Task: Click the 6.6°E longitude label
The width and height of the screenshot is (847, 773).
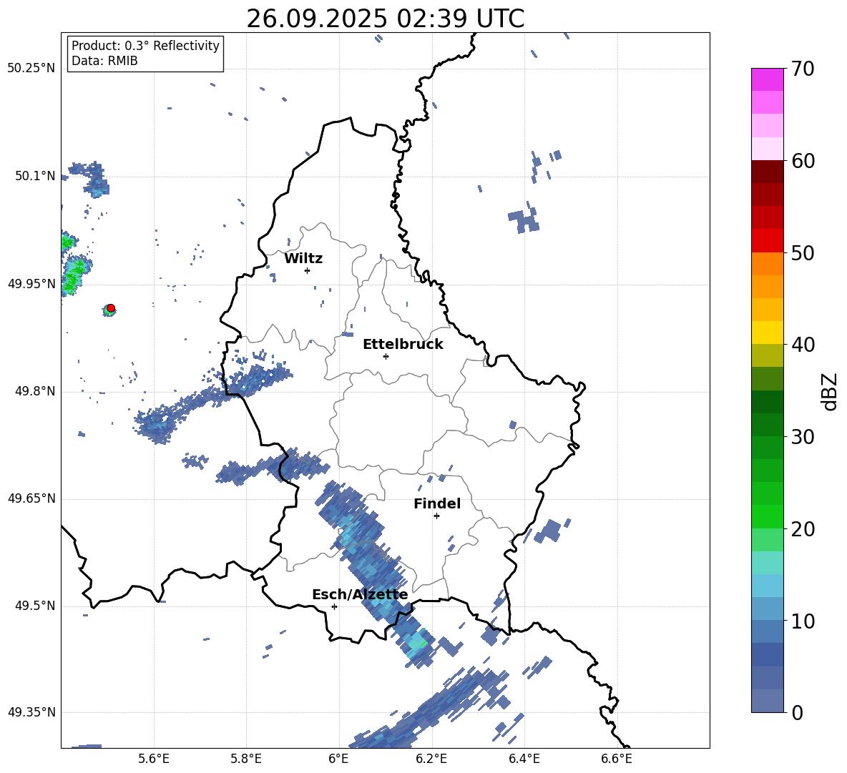Action: pyautogui.click(x=617, y=759)
